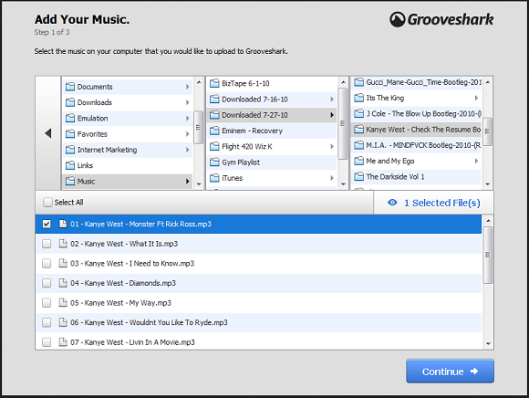The height and width of the screenshot is (398, 529).
Task: Click the first folder column scrollbar thumb
Action: tap(199, 127)
